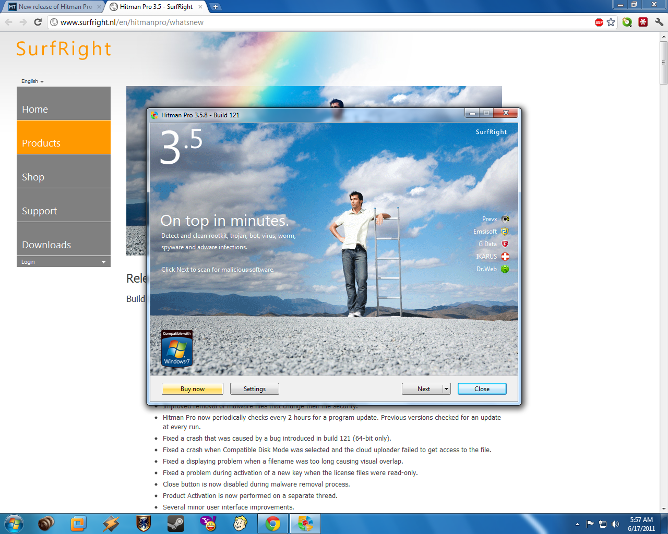Viewport: 668px width, 534px height.
Task: Click the G Data engine icon
Action: coord(505,244)
